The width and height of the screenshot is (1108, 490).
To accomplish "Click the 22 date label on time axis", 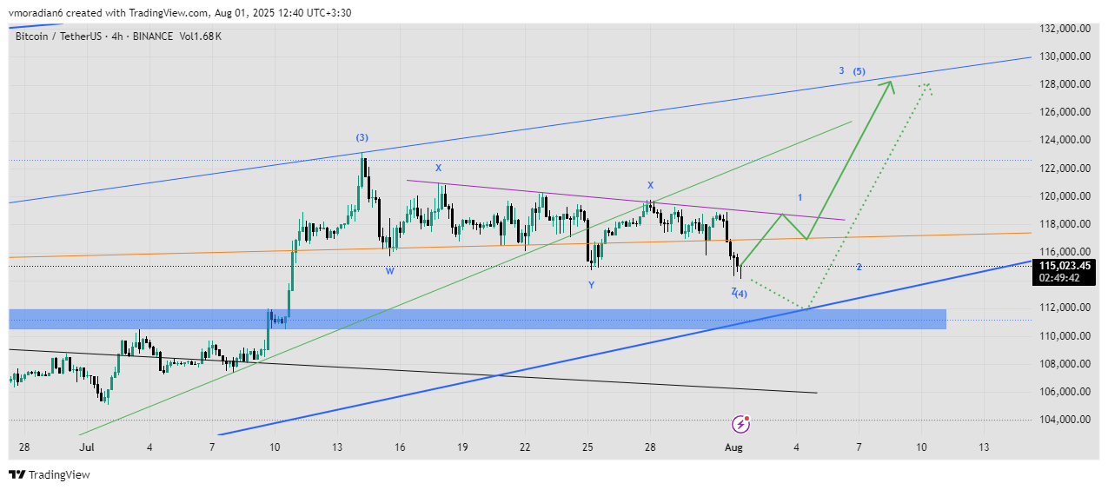I will (524, 447).
